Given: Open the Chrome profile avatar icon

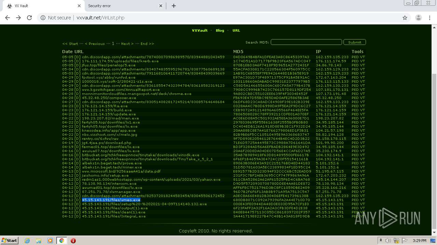Looking at the screenshot, I should tap(418, 18).
